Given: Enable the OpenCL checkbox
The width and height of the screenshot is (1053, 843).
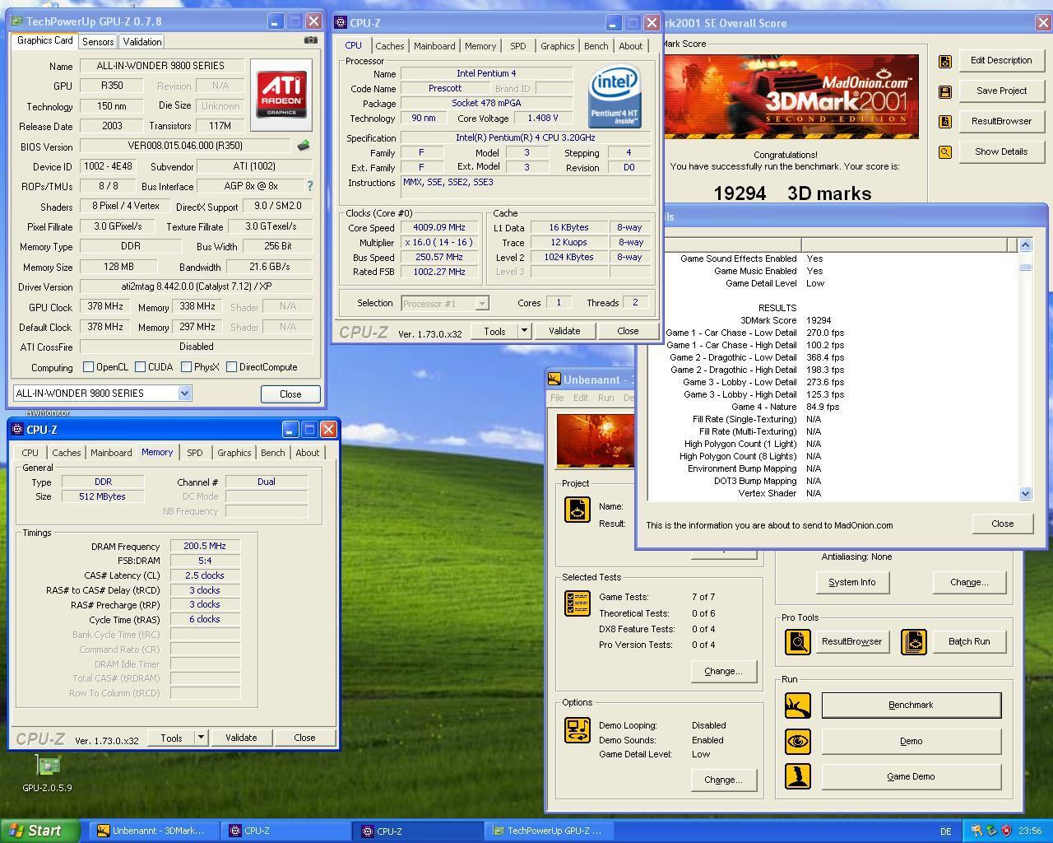Looking at the screenshot, I should coord(89,367).
